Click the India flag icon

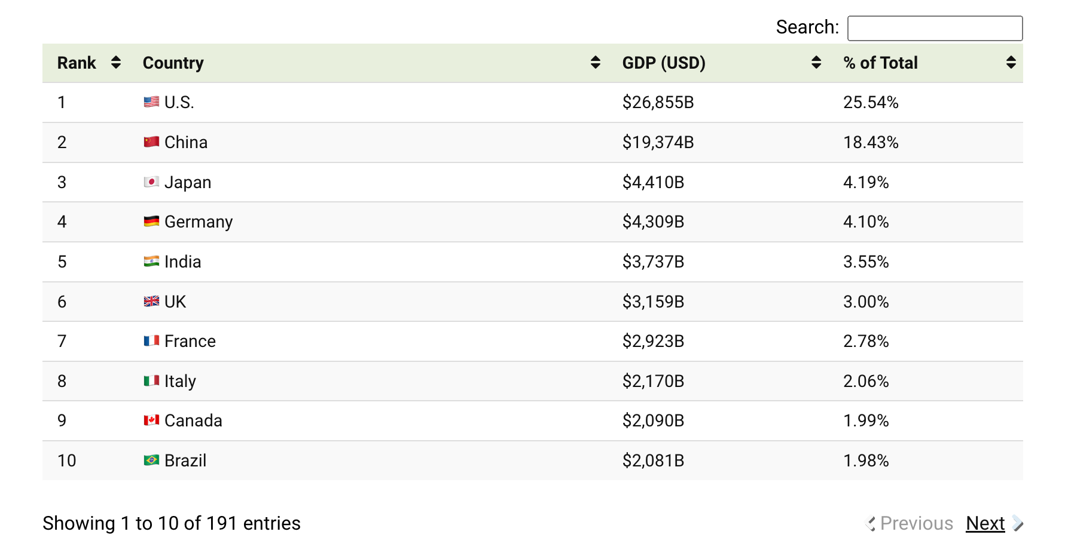tap(151, 262)
